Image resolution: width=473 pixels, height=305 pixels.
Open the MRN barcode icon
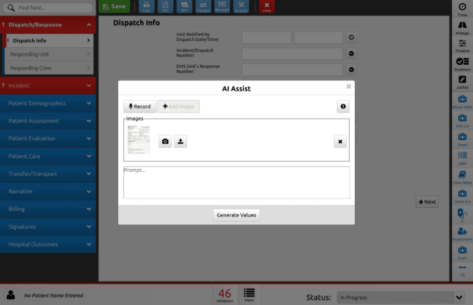click(x=462, y=158)
